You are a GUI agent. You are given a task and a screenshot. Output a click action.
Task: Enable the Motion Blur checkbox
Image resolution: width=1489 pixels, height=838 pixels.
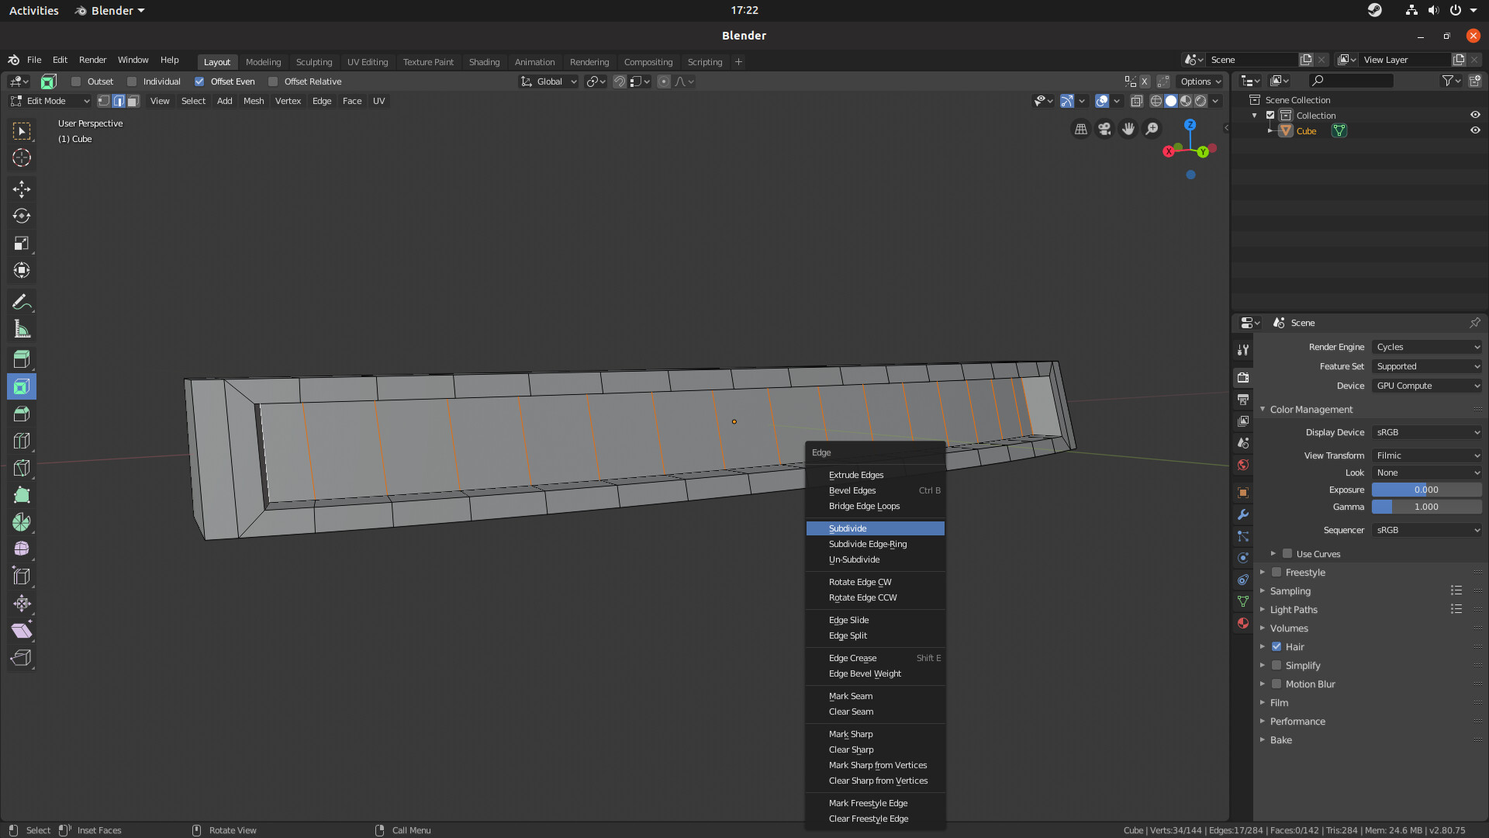(x=1277, y=684)
